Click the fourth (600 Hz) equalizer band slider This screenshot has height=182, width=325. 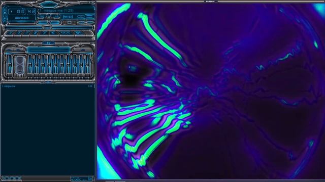tap(49, 64)
